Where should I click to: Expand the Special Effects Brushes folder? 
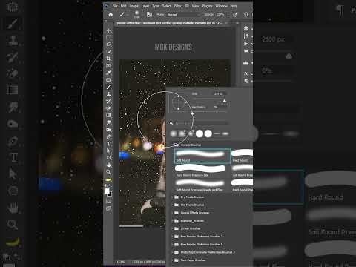coord(173,213)
